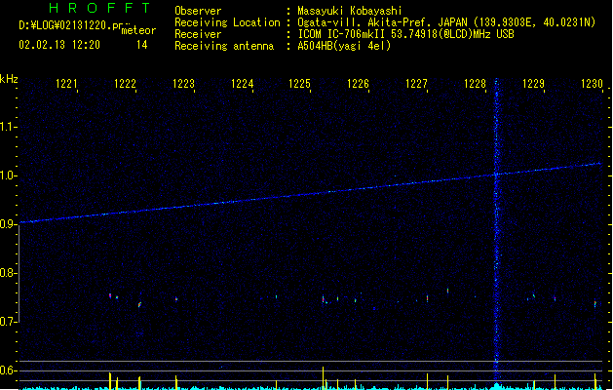The height and width of the screenshot is (390, 613).
Task: Click the 1230 time axis label
Action: click(592, 84)
